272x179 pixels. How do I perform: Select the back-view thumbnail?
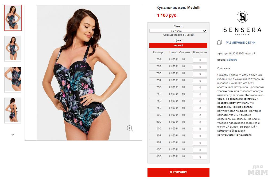tap(13, 110)
